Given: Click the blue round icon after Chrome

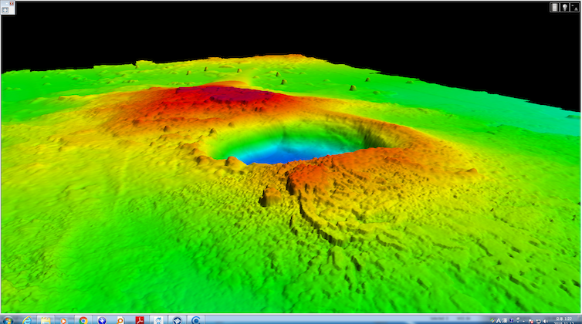Looking at the screenshot, I should click(x=101, y=319).
